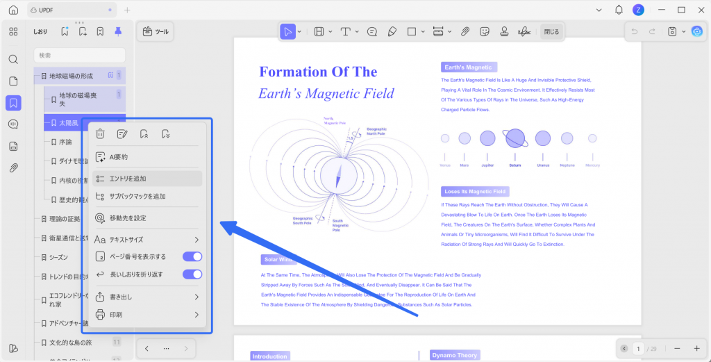
Task: Zoom in with the plus button
Action: [x=697, y=348]
